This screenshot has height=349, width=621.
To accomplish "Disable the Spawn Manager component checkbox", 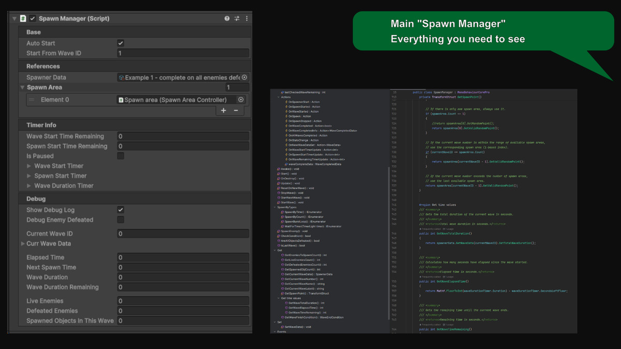I will click(x=33, y=19).
